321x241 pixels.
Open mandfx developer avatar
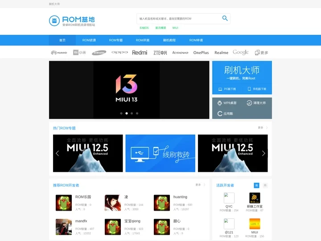[64, 227]
